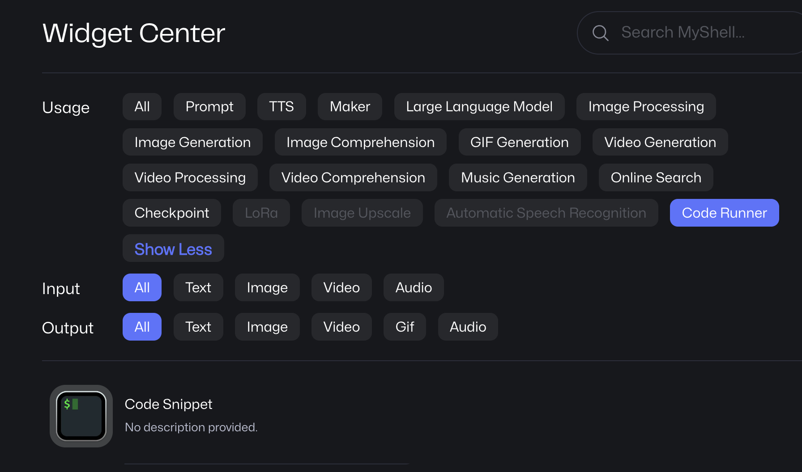Collapse usage filters with Show Less
This screenshot has width=802, height=472.
click(173, 249)
